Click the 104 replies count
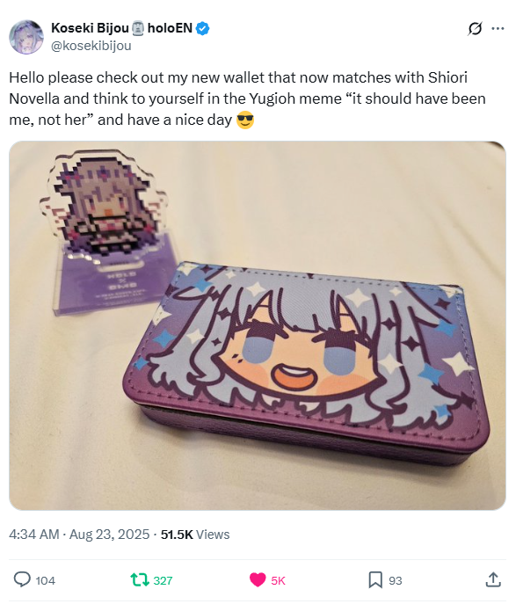The width and height of the screenshot is (516, 604). [46, 580]
